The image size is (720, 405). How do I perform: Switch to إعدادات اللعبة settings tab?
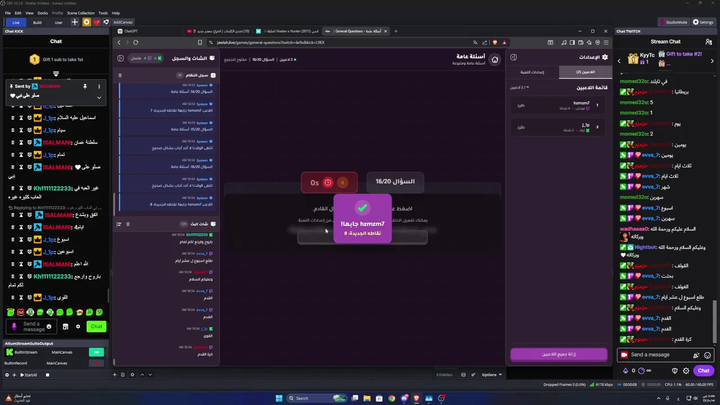pyautogui.click(x=532, y=72)
